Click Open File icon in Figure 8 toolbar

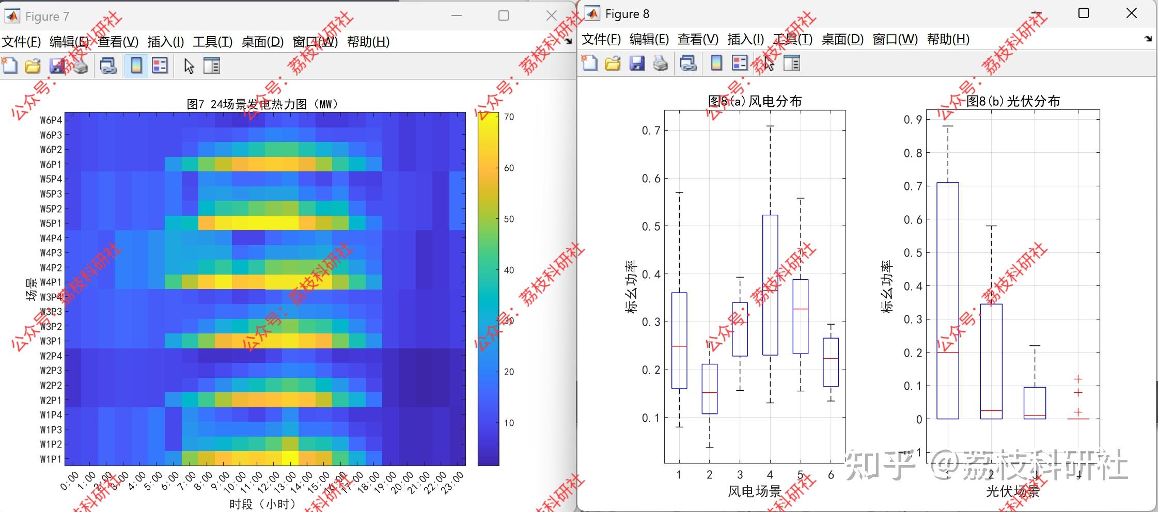click(613, 63)
